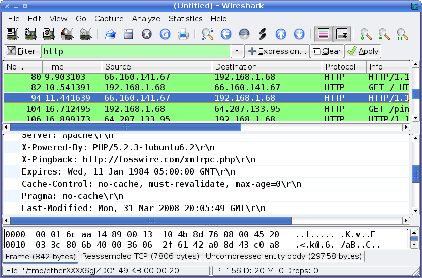This screenshot has height=278, width=422.
Task: Open the filter history dropdown arrow
Action: (237, 51)
